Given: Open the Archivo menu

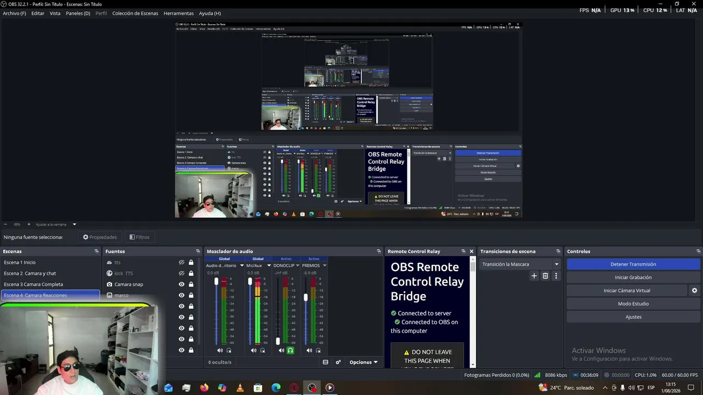Looking at the screenshot, I should 14,13.
